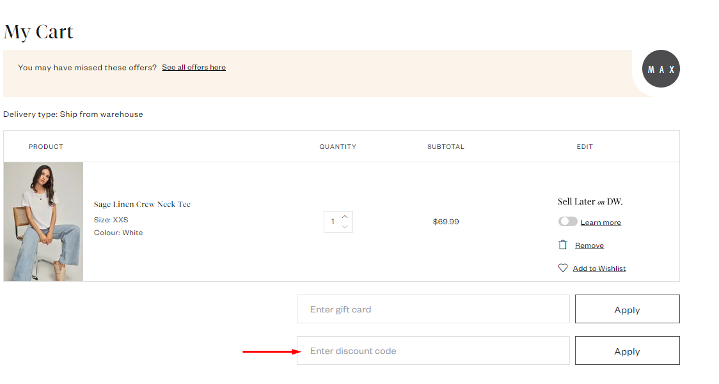719x384 pixels.
Task: Click the Sell Later on DW label
Action: click(590, 201)
